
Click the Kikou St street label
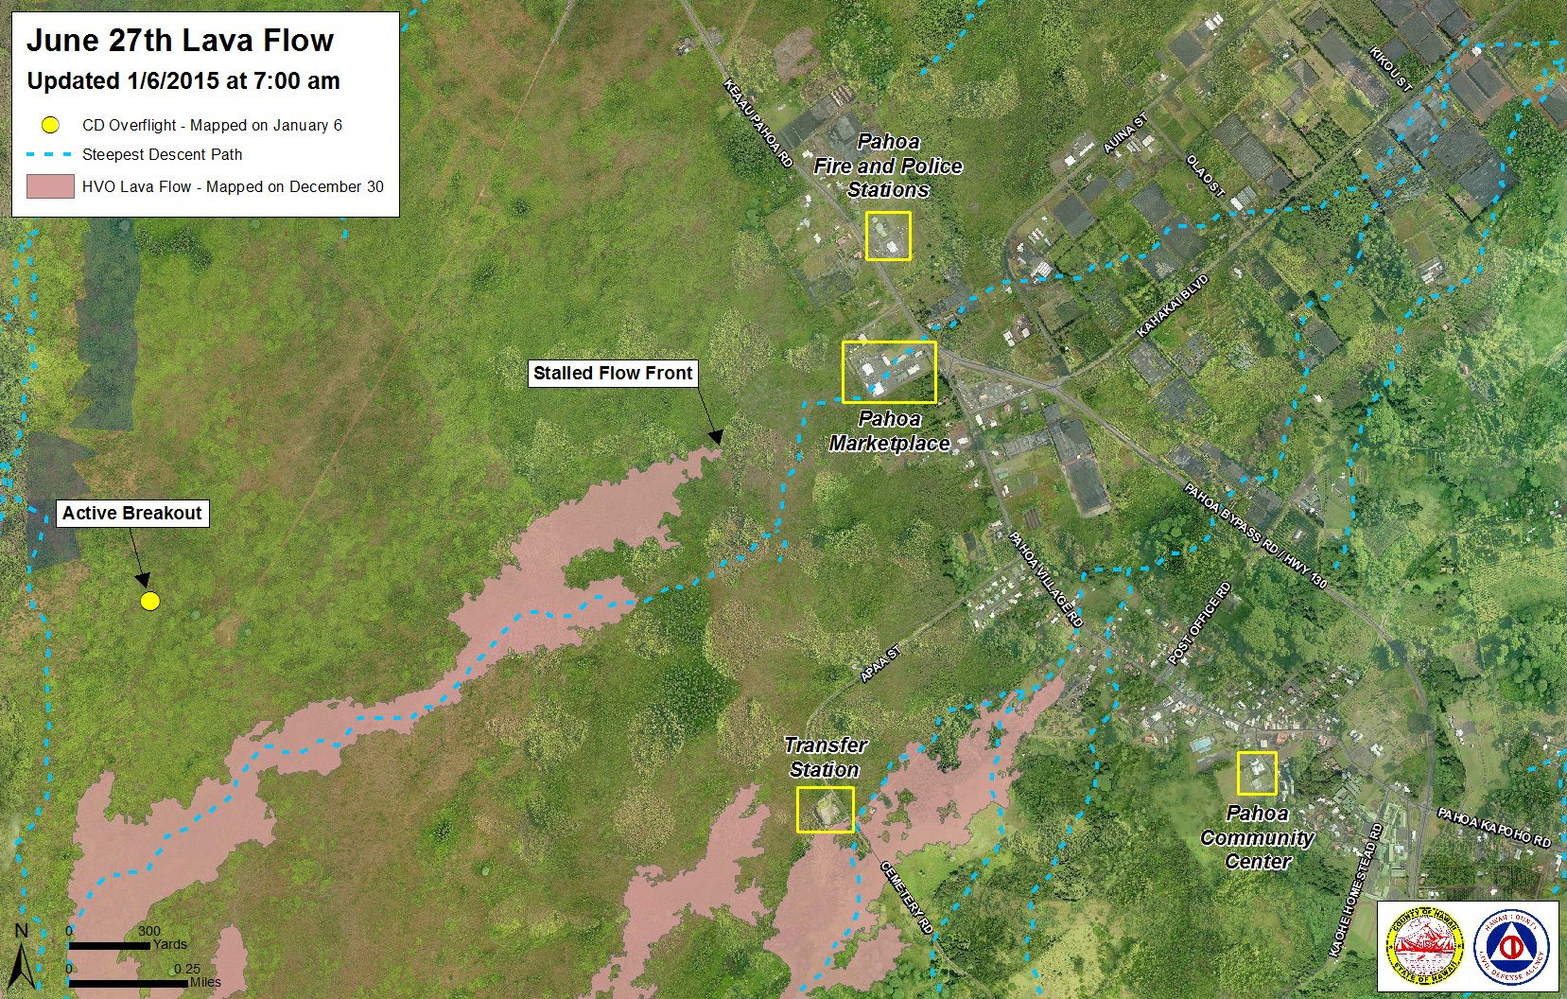pyautogui.click(x=1390, y=68)
